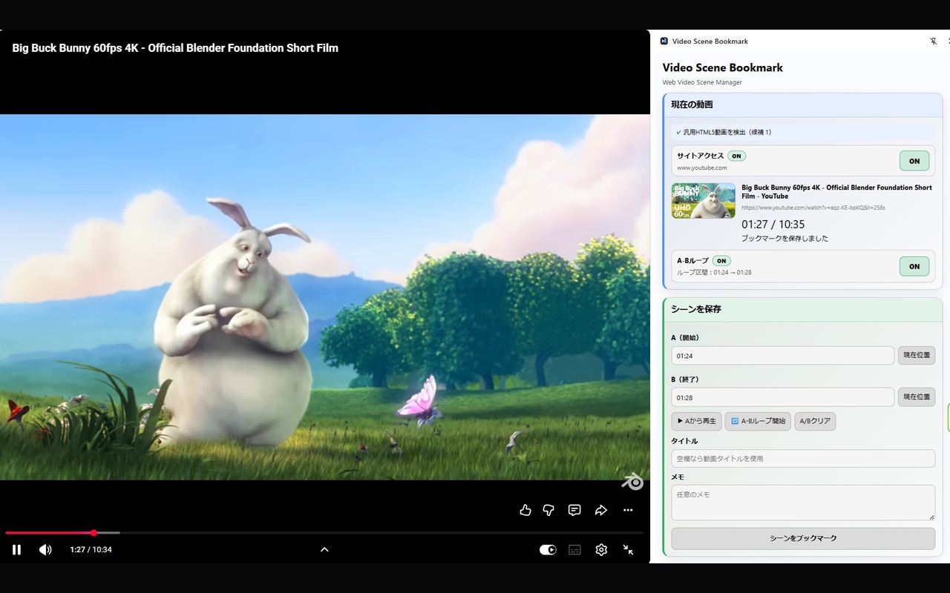Open the more options ellipsis
The image size is (950, 593).
[x=628, y=510]
